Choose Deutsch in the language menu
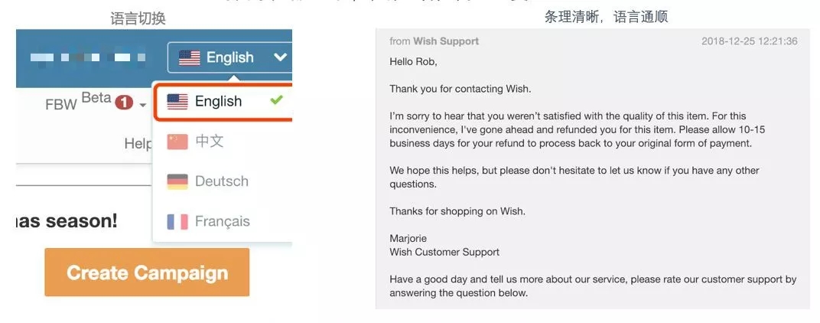This screenshot has height=323, width=820. tap(221, 181)
